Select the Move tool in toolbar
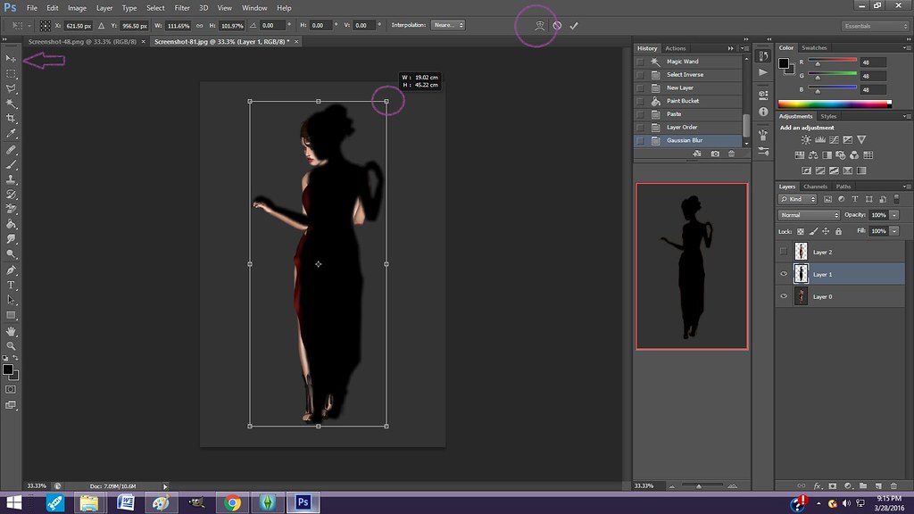 point(12,58)
